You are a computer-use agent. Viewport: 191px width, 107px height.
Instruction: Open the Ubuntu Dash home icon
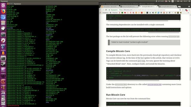pos(3,6)
